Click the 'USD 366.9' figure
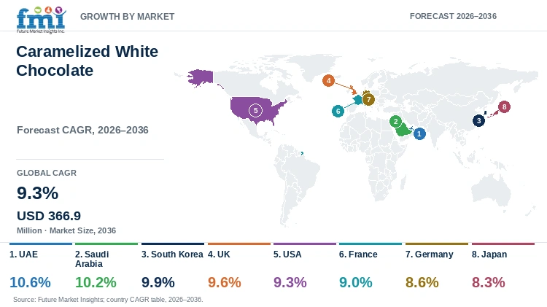Viewport: 547px width, 307px height. pyautogui.click(x=49, y=216)
